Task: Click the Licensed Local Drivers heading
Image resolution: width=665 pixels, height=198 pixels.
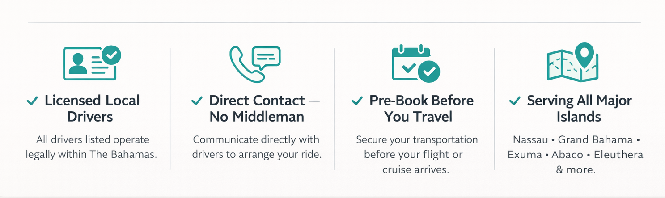Action: point(92,109)
